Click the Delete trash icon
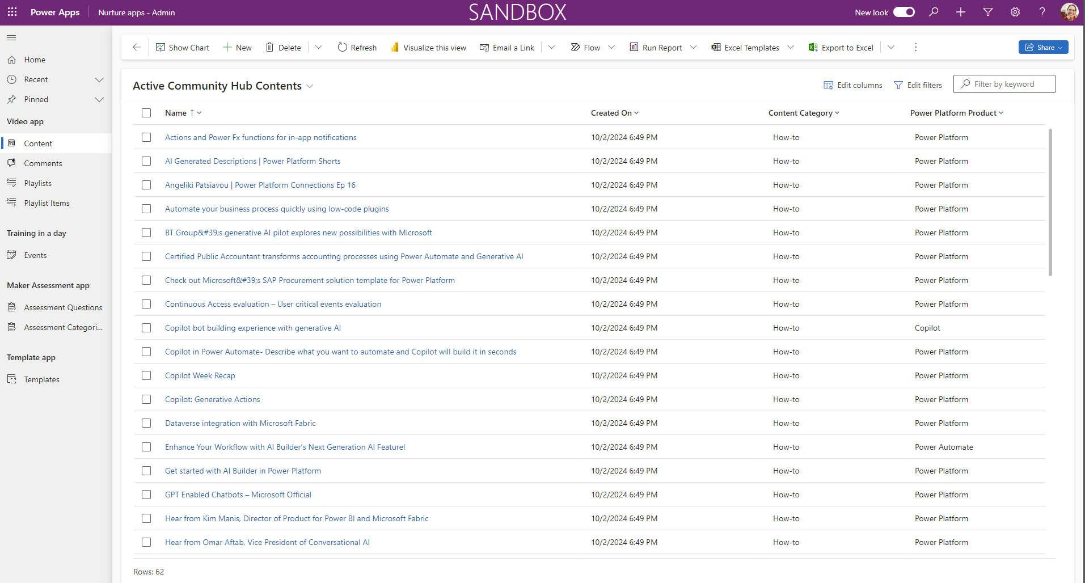 (270, 48)
